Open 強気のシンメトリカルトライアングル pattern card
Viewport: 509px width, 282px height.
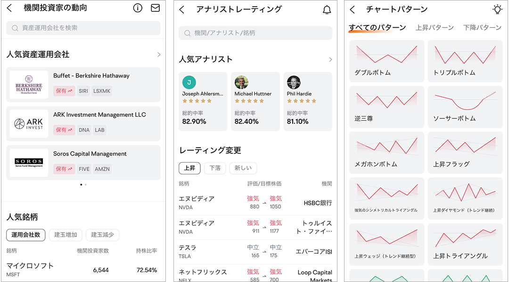(386, 198)
